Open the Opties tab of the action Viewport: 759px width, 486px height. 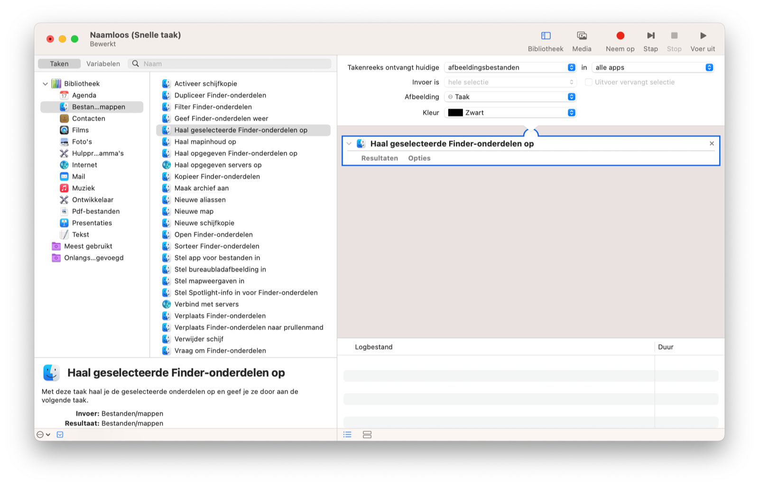[419, 158]
